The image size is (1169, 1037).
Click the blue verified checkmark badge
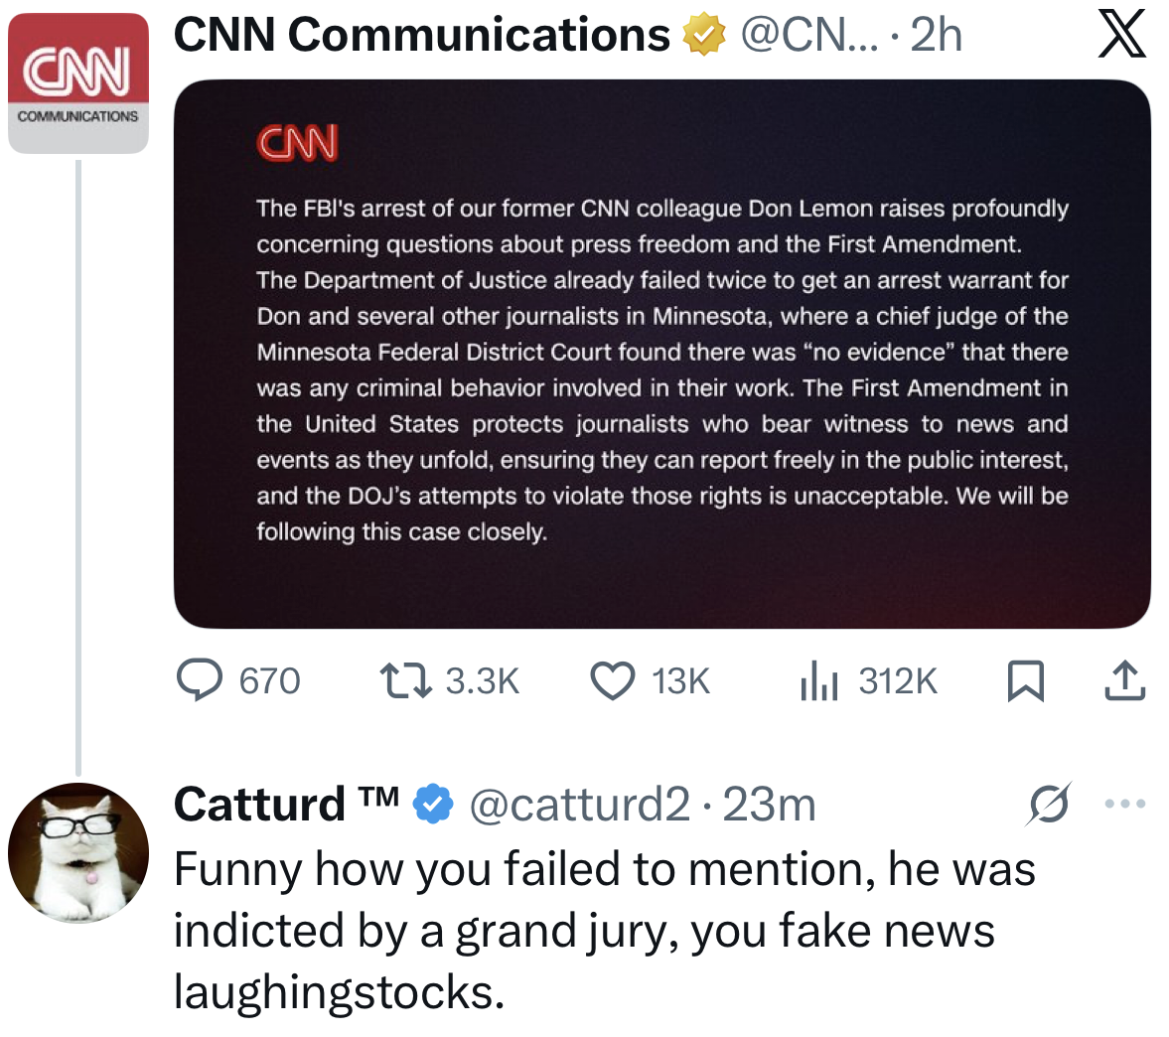pos(432,804)
